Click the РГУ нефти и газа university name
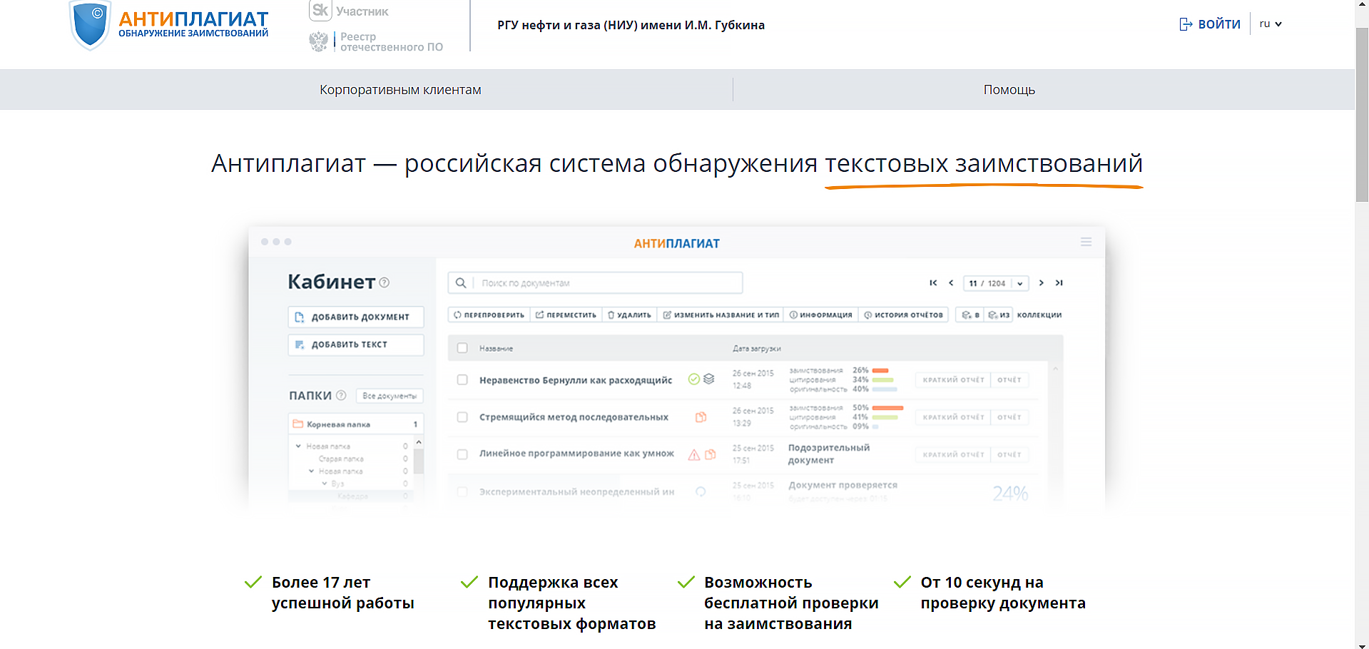 point(631,25)
